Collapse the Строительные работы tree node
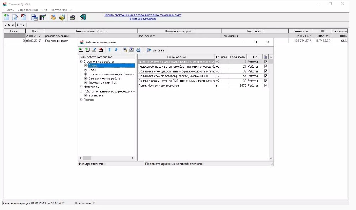 81,62
